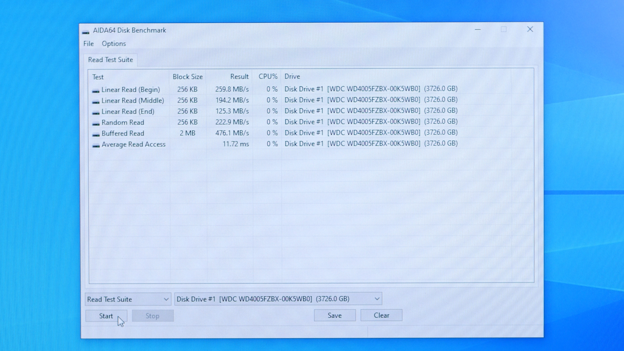Click the drive name in Average Read Access row
The image size is (624, 351).
(371, 143)
